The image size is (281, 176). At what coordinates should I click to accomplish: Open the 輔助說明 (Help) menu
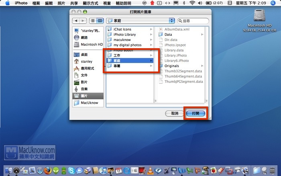tap(124, 3)
